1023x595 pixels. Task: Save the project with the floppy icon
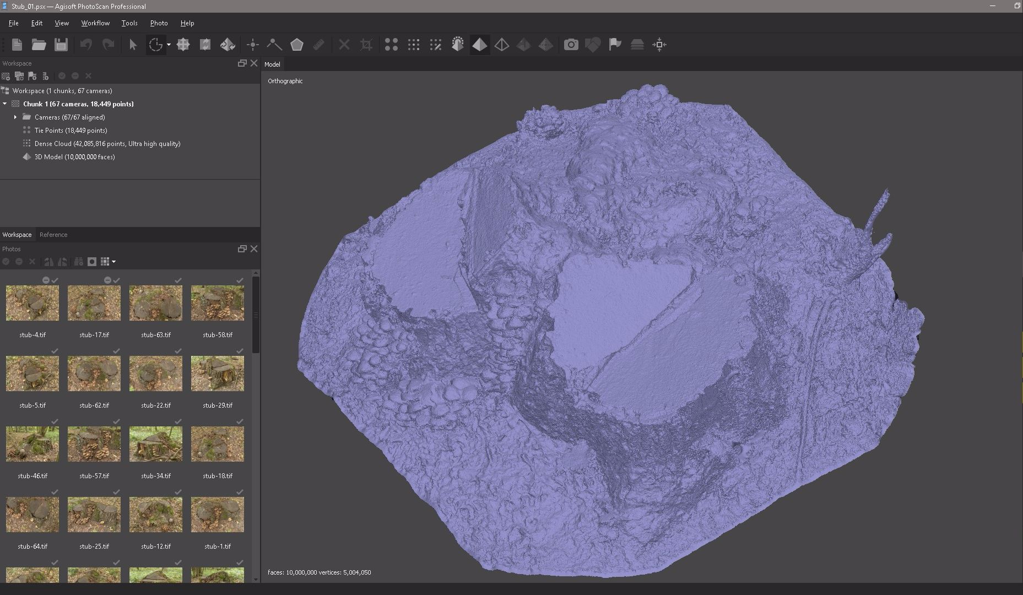[61, 45]
